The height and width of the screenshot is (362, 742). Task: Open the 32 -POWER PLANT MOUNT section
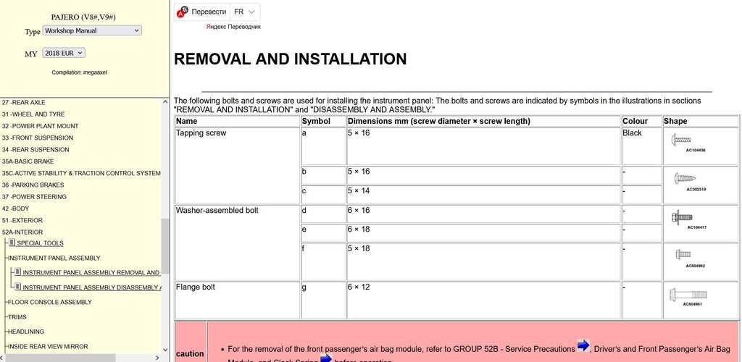41,126
